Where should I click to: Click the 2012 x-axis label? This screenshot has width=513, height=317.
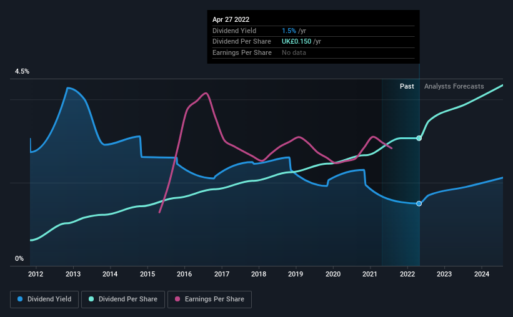click(36, 274)
